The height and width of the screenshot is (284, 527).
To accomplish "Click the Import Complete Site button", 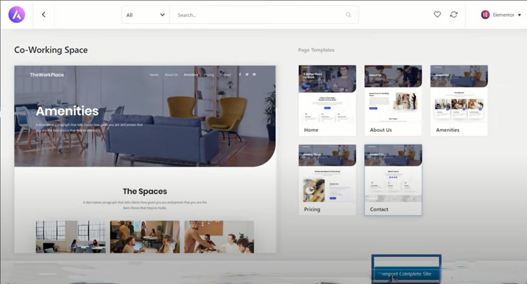I will pos(406,274).
